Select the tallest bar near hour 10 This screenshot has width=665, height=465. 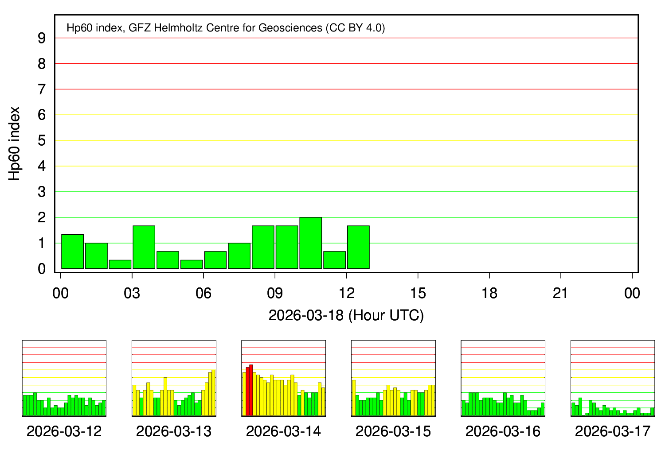[x=311, y=241]
